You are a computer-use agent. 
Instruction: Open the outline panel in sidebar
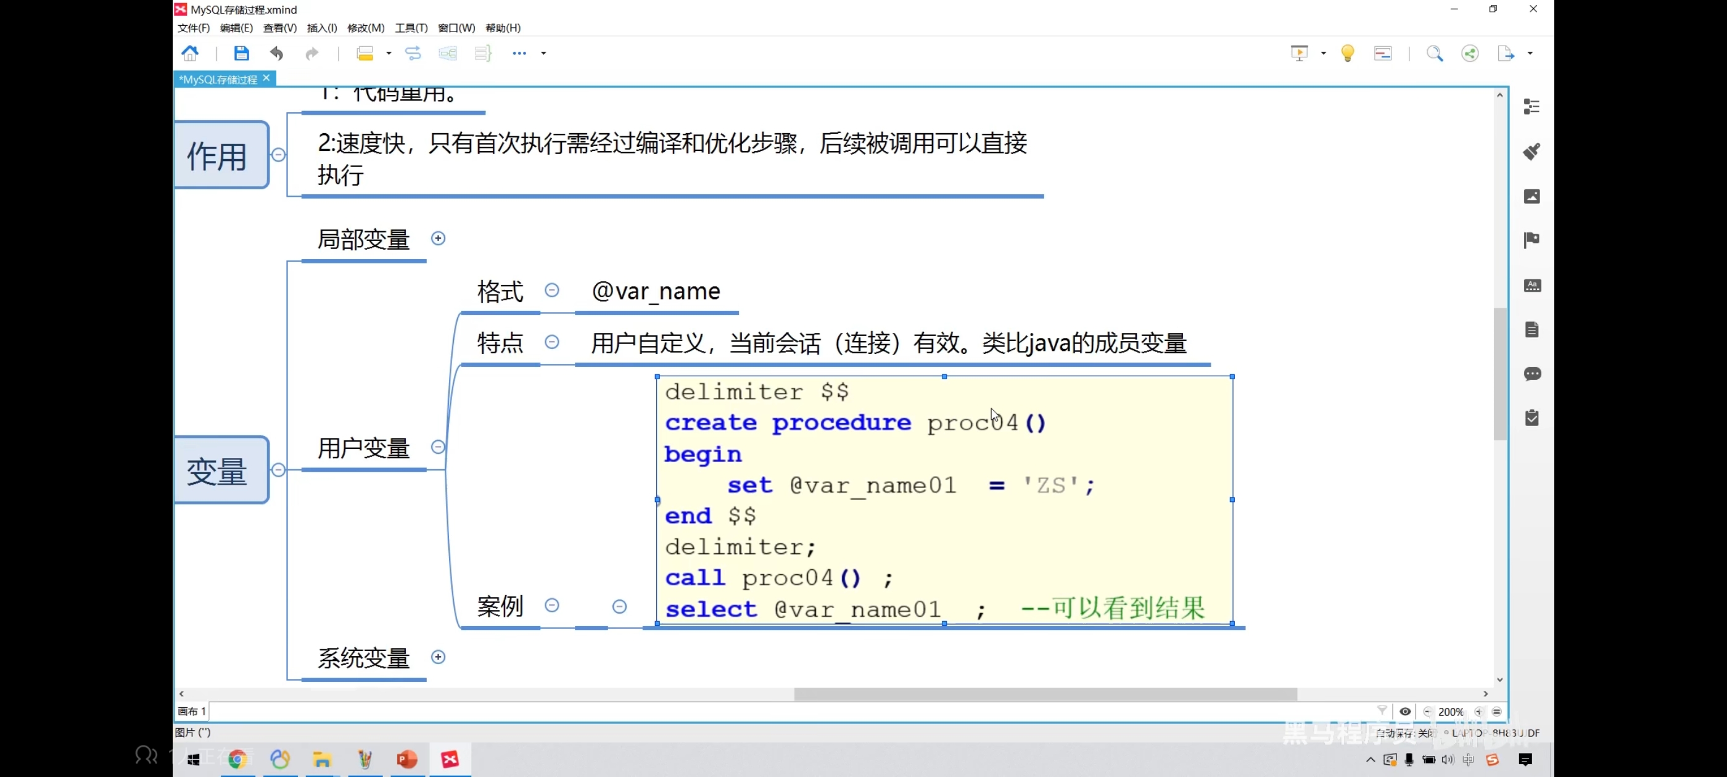pyautogui.click(x=1532, y=107)
